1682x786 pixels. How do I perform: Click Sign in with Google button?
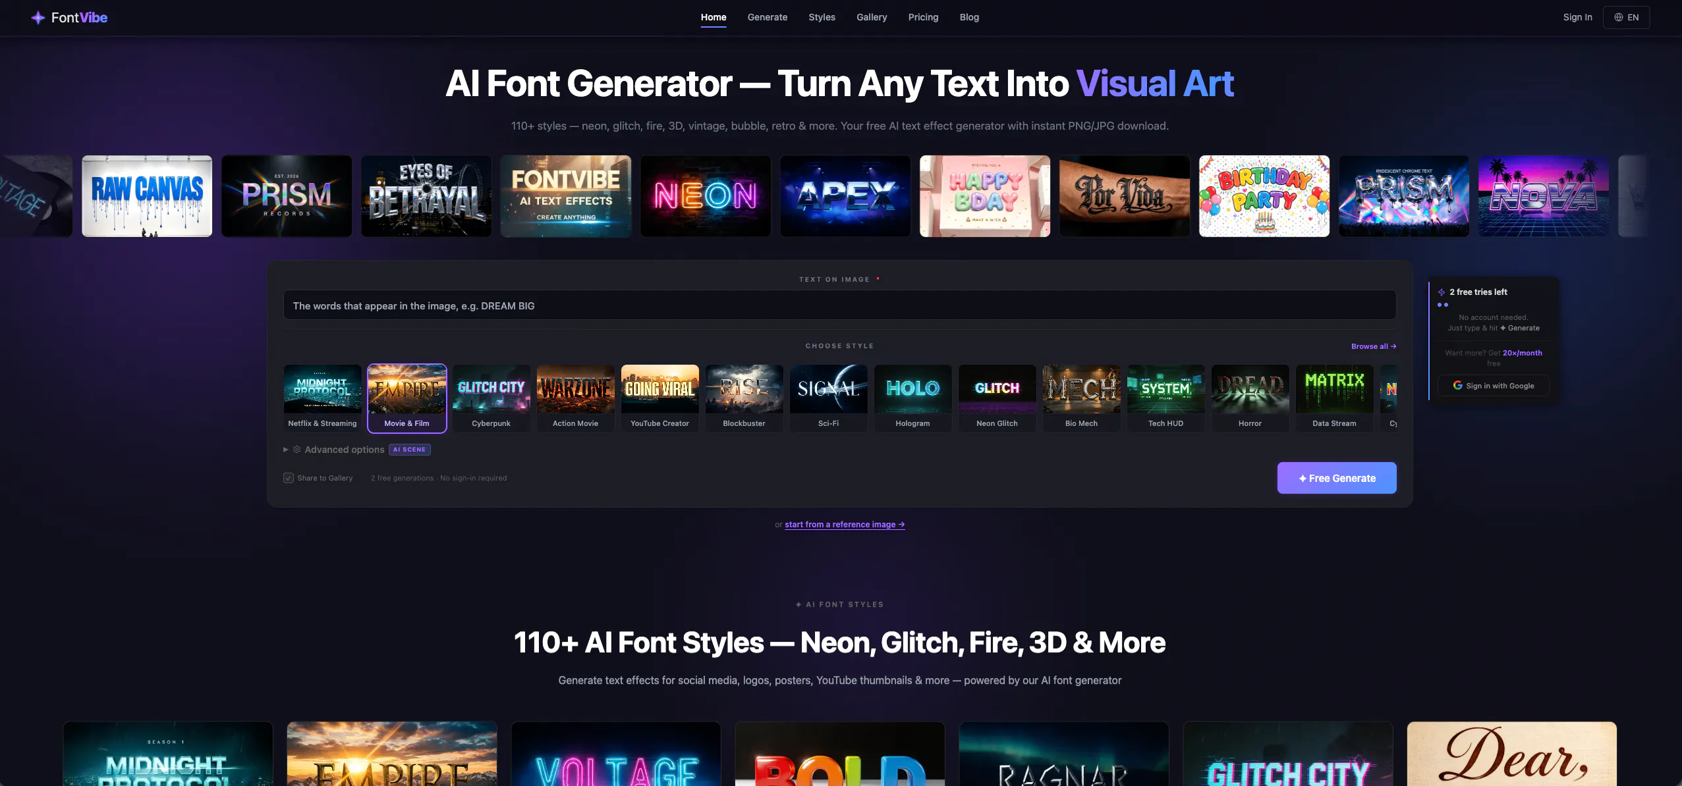1494,386
